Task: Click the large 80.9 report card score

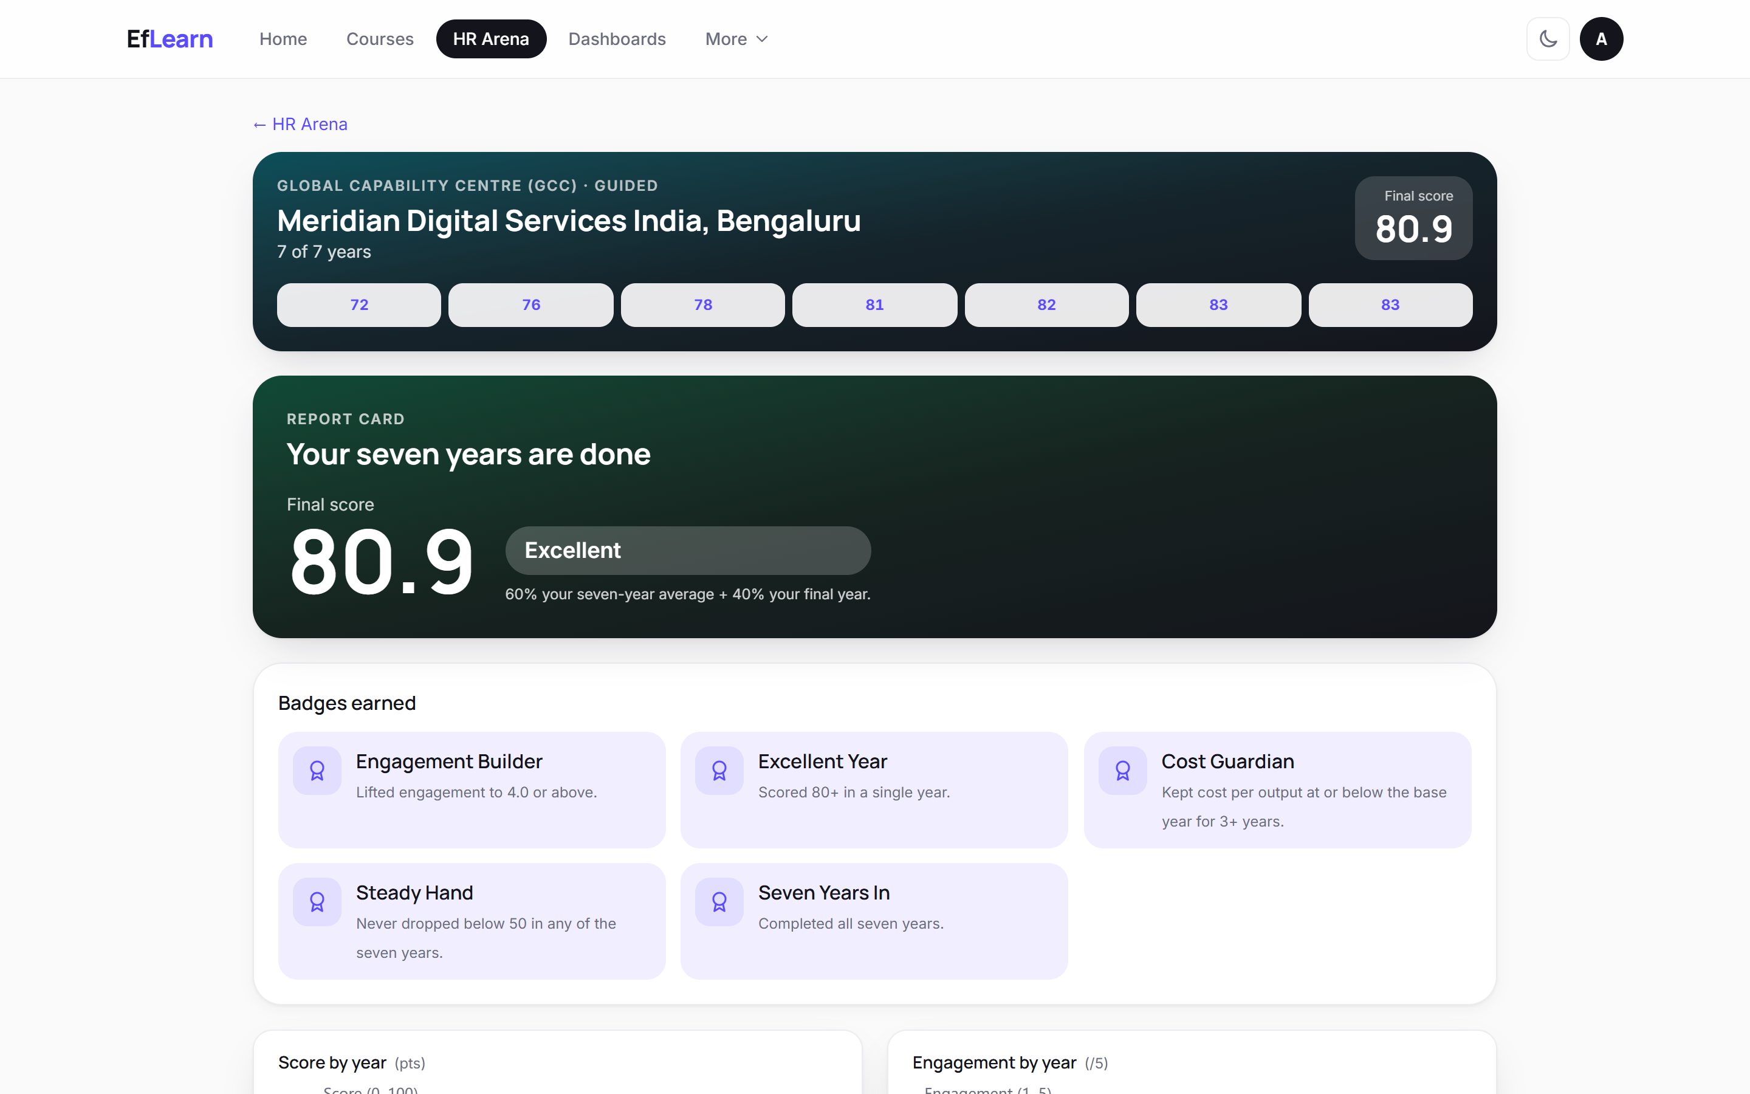Action: click(381, 562)
